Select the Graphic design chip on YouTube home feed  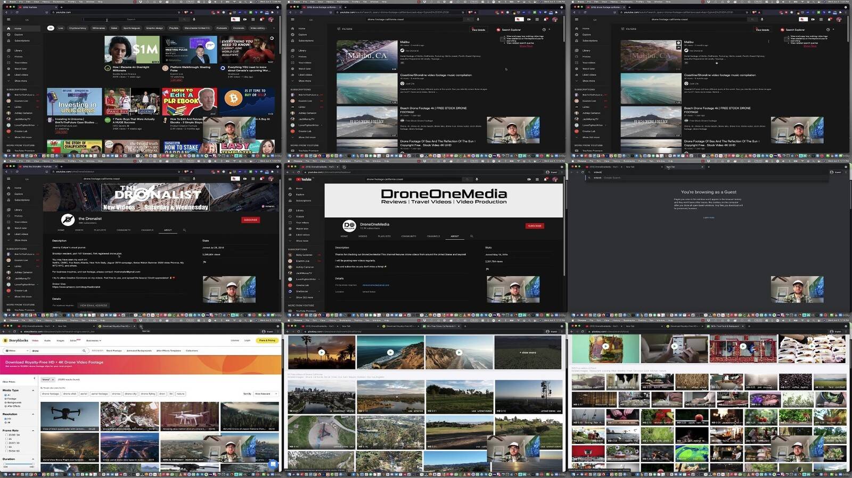154,28
